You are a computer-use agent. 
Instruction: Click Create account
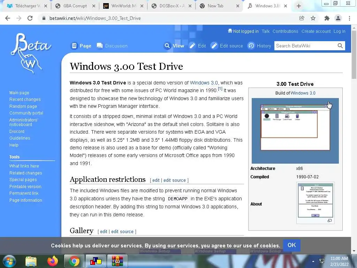pyautogui.click(x=316, y=31)
